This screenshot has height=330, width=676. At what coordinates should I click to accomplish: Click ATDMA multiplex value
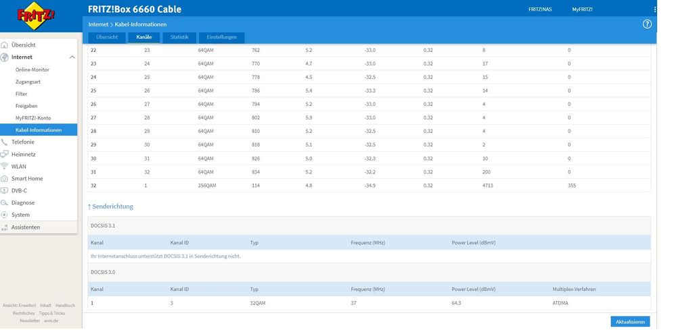[x=560, y=304]
